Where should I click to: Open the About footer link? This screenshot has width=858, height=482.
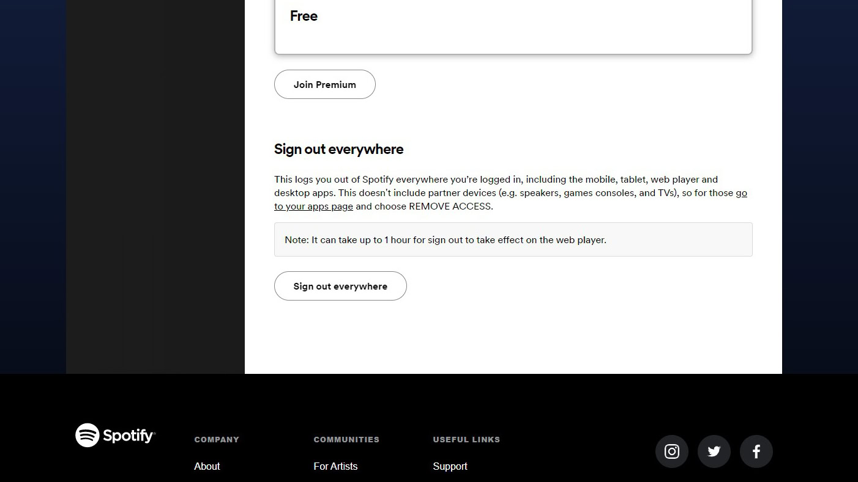(x=207, y=466)
